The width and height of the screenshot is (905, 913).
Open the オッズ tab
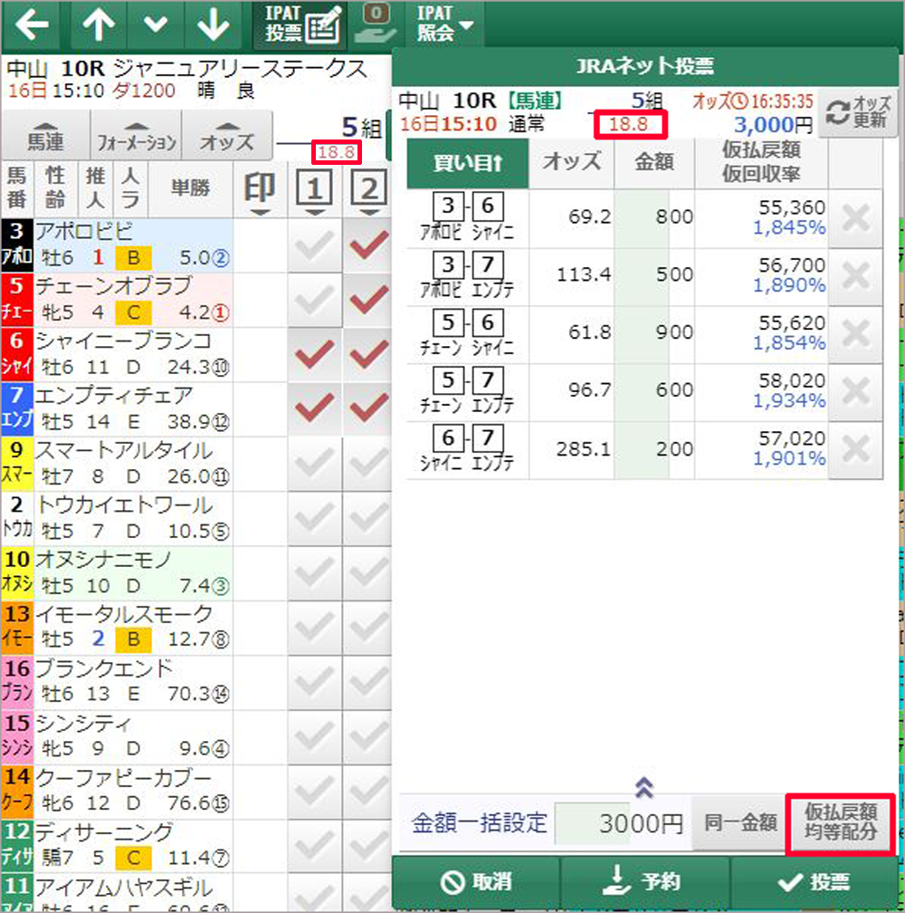227,135
